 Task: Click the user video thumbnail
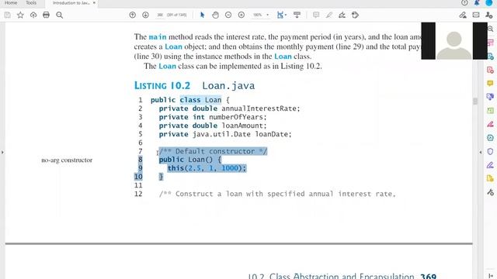(x=454, y=41)
